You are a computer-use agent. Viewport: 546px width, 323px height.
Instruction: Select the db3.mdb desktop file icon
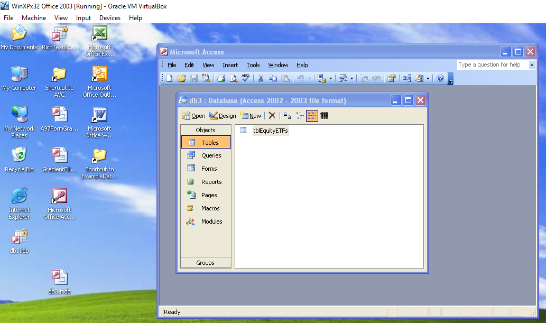point(60,282)
